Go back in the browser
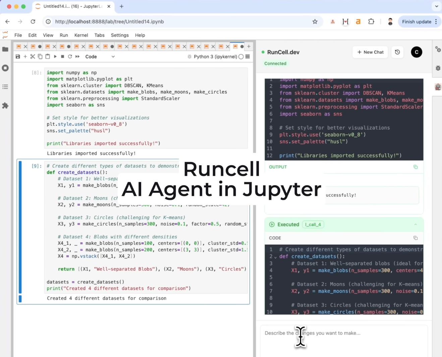Screen dimensions: 442x357 (7, 21)
